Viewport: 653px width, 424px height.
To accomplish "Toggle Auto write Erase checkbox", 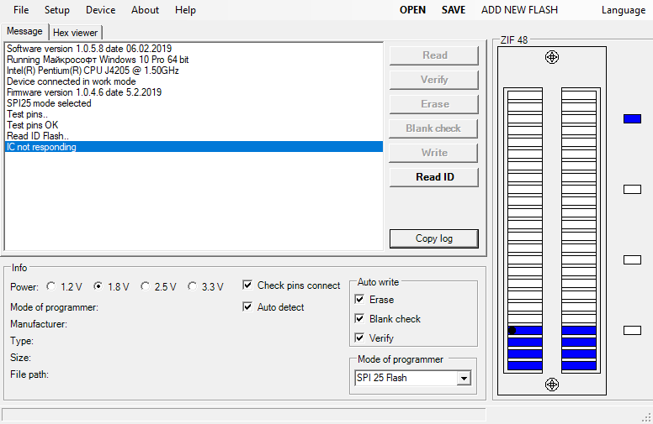I will coord(359,299).
